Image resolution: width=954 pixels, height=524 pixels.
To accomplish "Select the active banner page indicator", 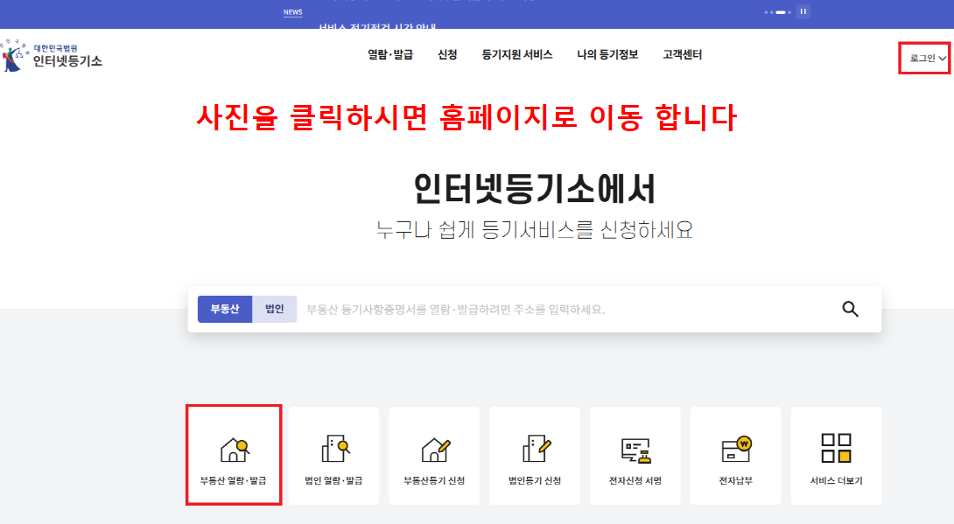I will pos(780,12).
